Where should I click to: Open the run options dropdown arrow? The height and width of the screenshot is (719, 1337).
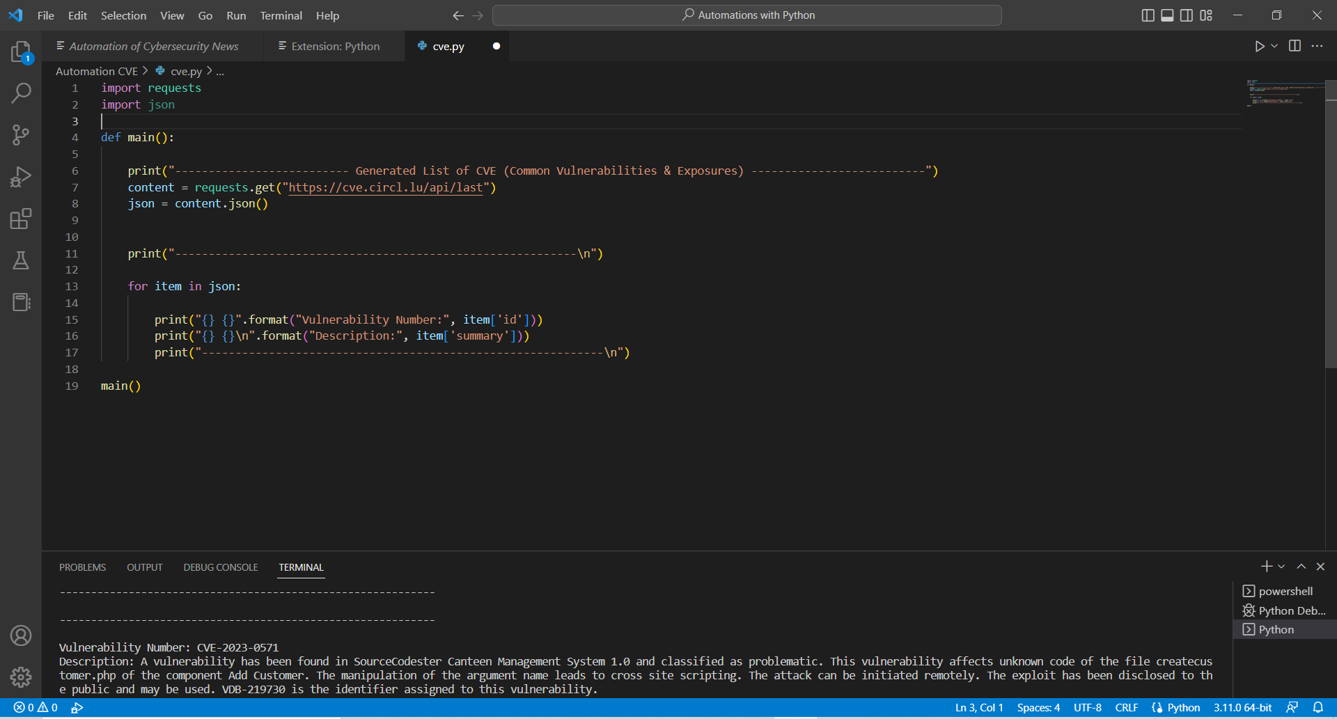[x=1274, y=46]
